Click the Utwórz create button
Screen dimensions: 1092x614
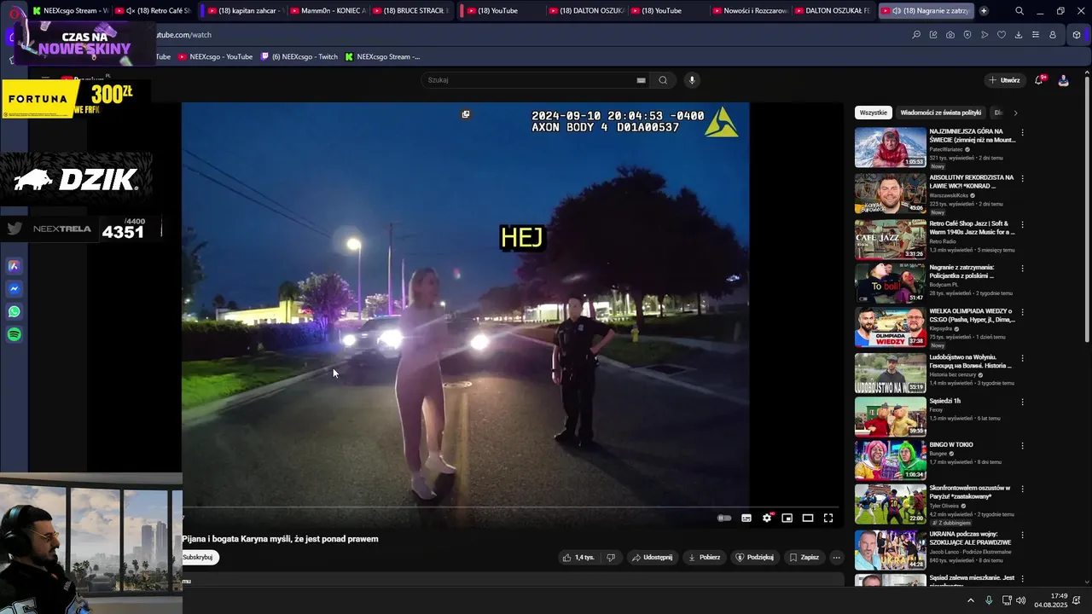(x=1004, y=80)
